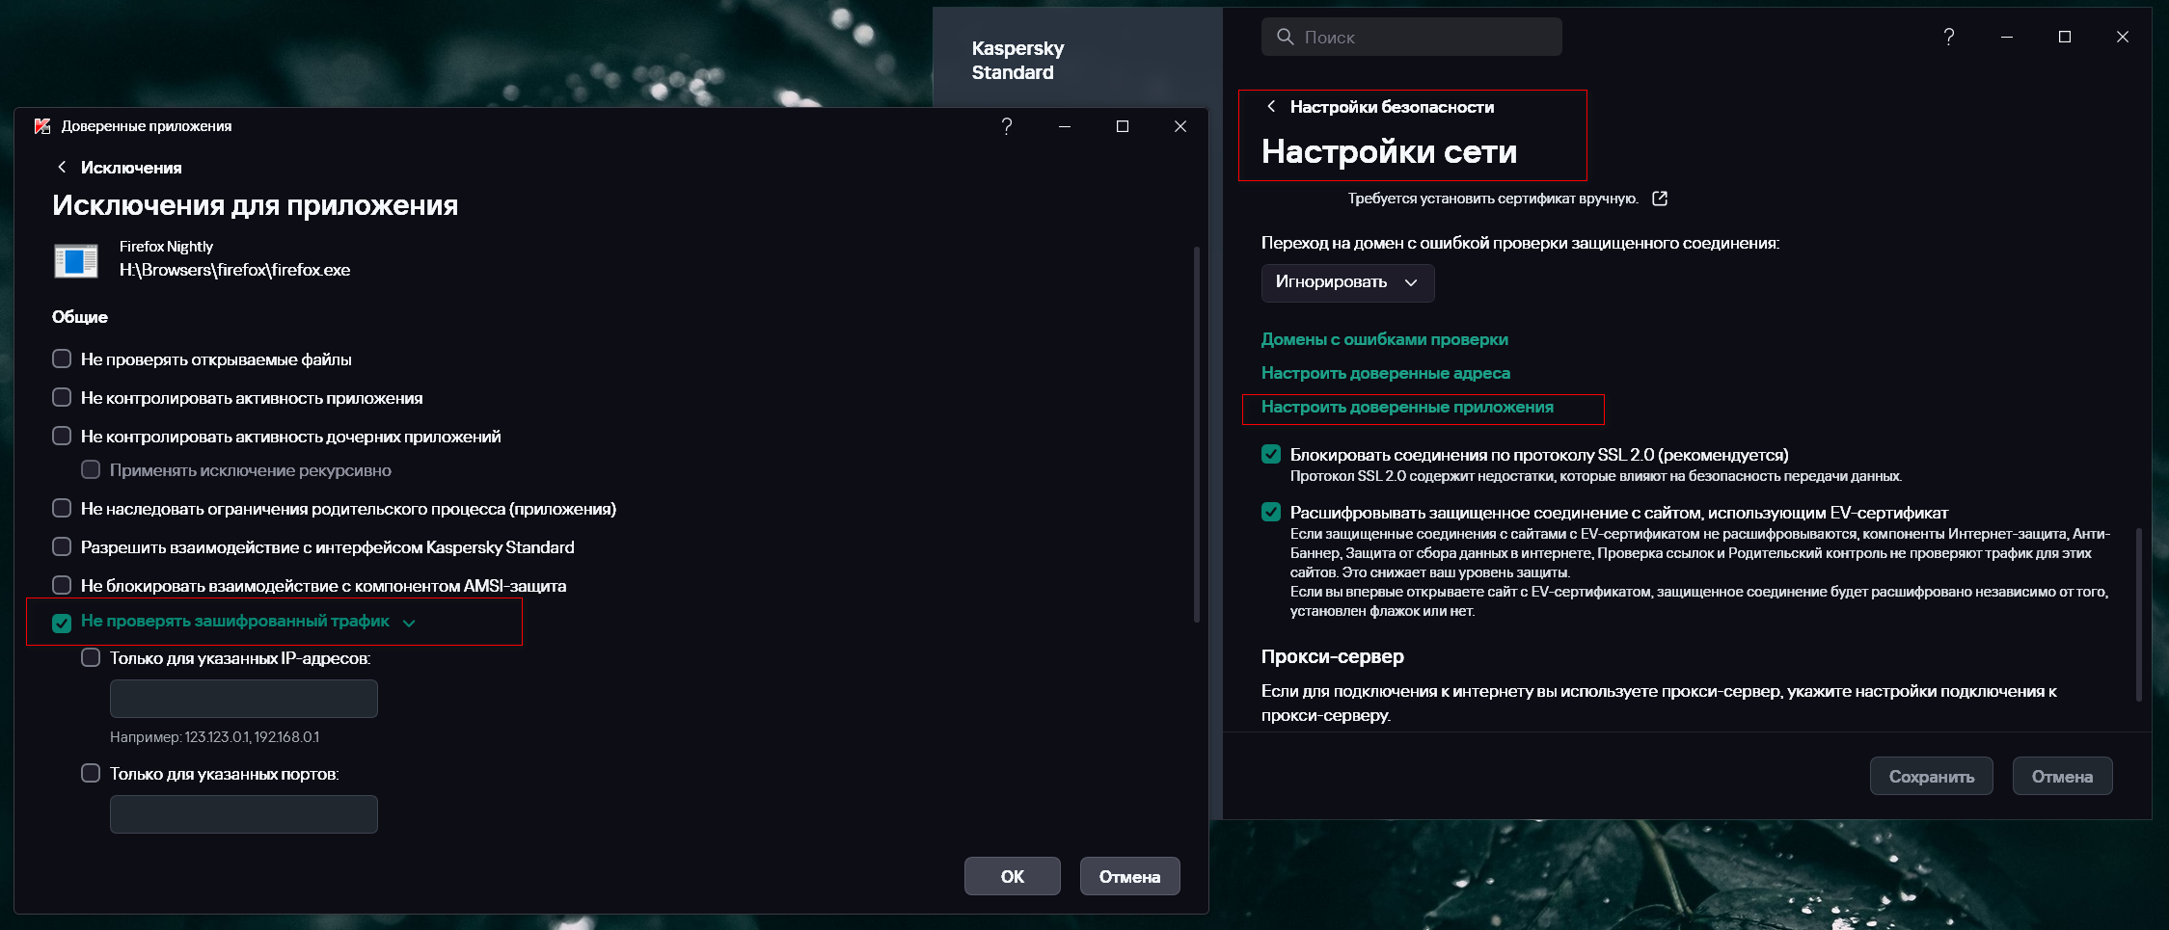Confirm exclusions with OK button
This screenshot has height=930, width=2169.
1012,876
